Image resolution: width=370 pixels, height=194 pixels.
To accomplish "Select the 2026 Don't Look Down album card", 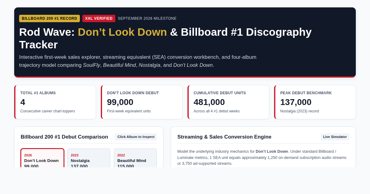I will [42, 158].
